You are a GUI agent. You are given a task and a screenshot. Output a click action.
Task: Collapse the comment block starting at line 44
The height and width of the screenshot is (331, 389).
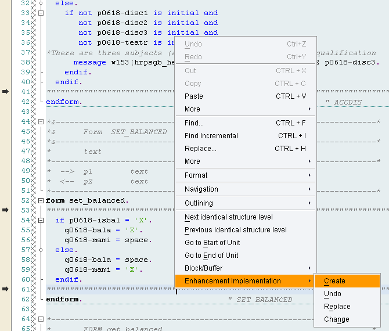coord(41,121)
